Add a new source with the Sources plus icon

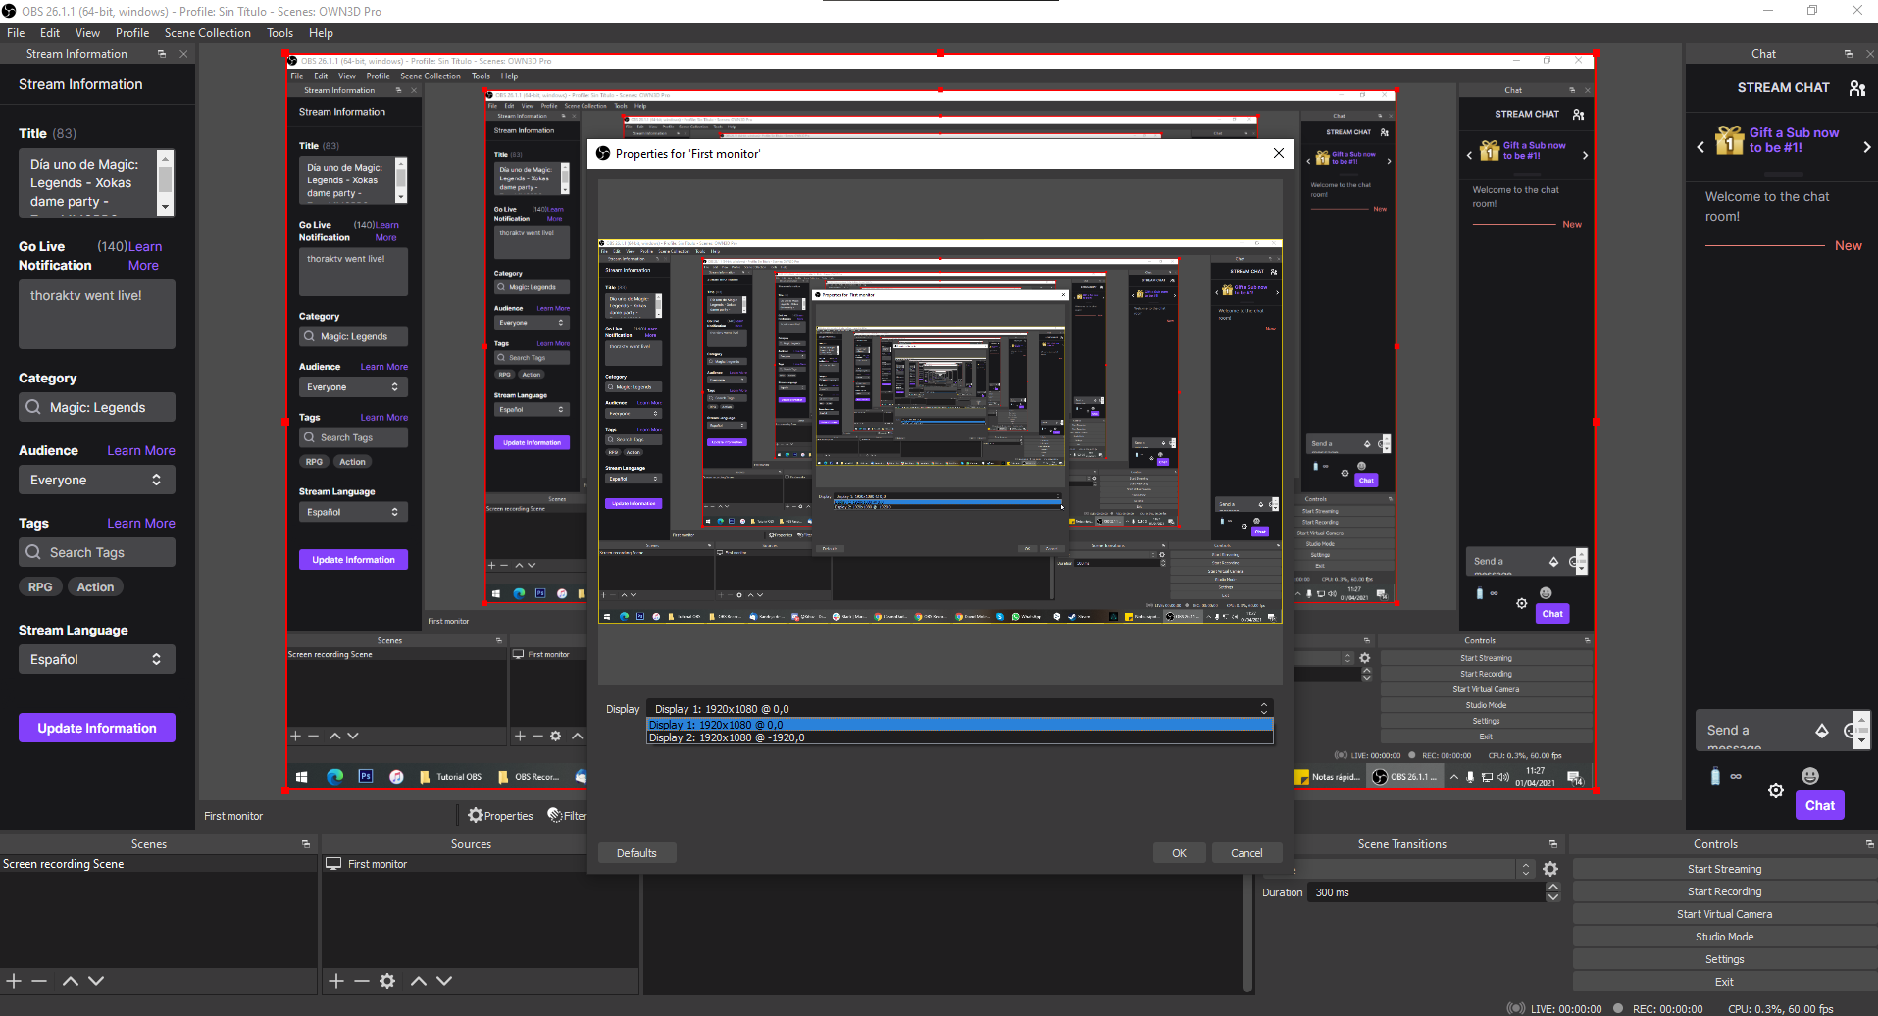[336, 981]
